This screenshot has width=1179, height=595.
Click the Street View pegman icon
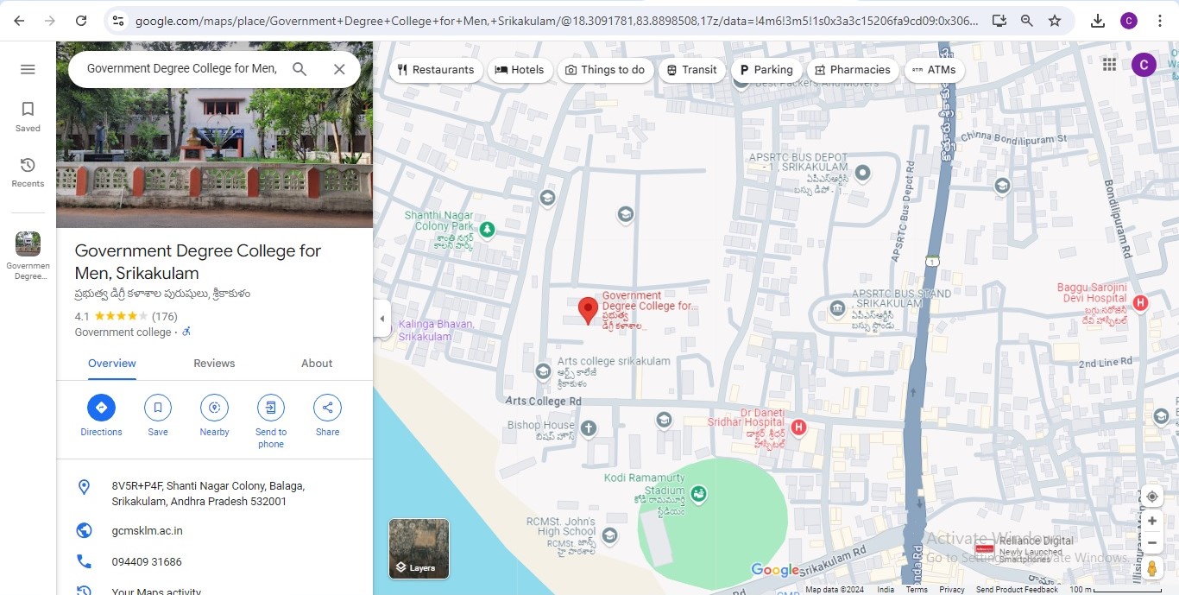click(1151, 568)
